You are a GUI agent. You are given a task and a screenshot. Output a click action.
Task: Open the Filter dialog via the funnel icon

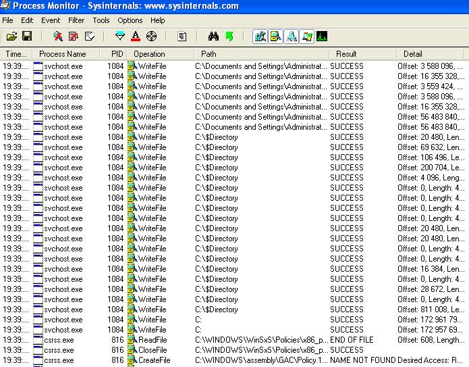coord(120,36)
